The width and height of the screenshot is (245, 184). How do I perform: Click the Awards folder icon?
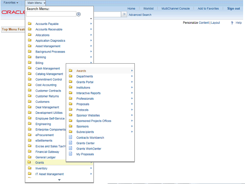click(x=70, y=71)
